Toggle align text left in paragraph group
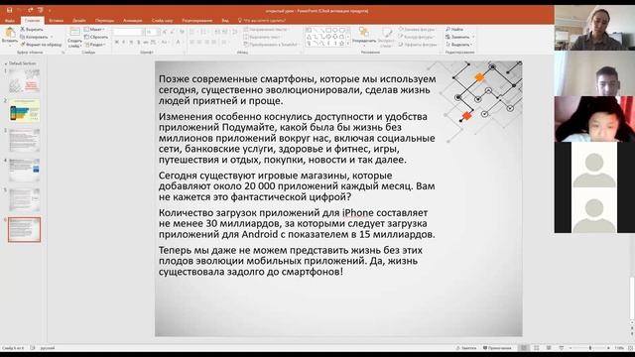Screen dimensions: 635x357 [x=192, y=42]
